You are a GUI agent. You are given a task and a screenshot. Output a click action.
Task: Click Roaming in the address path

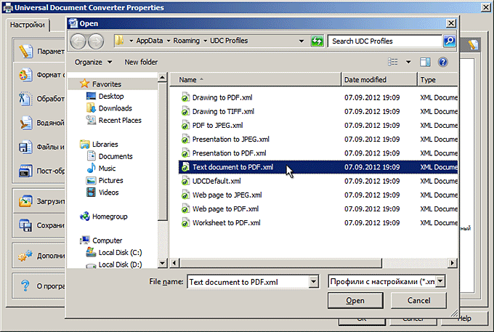click(x=186, y=41)
